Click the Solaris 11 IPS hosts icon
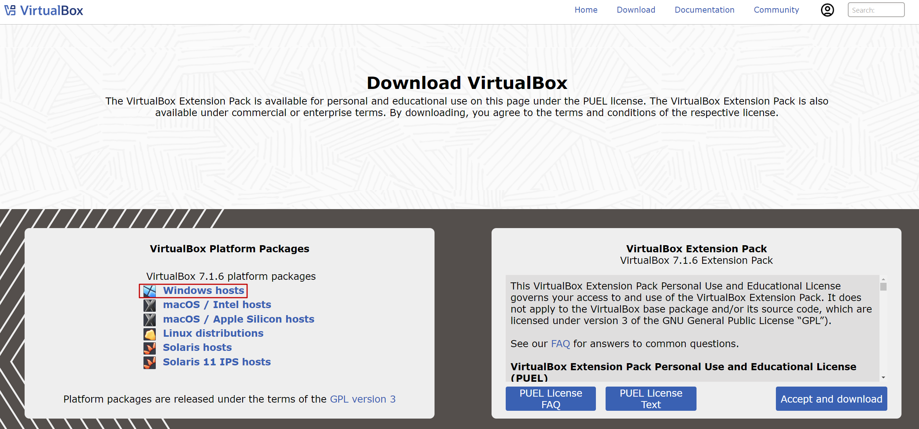The height and width of the screenshot is (429, 919). 150,362
